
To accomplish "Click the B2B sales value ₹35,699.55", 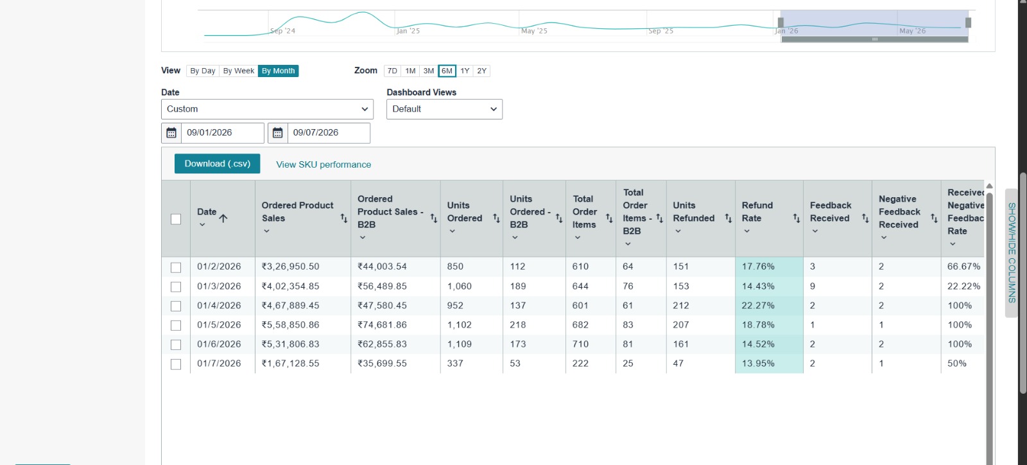I will pyautogui.click(x=382, y=364).
